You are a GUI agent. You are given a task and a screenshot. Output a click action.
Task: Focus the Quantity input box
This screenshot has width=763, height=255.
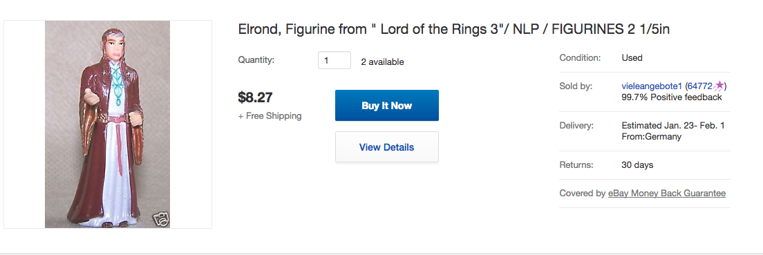pyautogui.click(x=335, y=60)
